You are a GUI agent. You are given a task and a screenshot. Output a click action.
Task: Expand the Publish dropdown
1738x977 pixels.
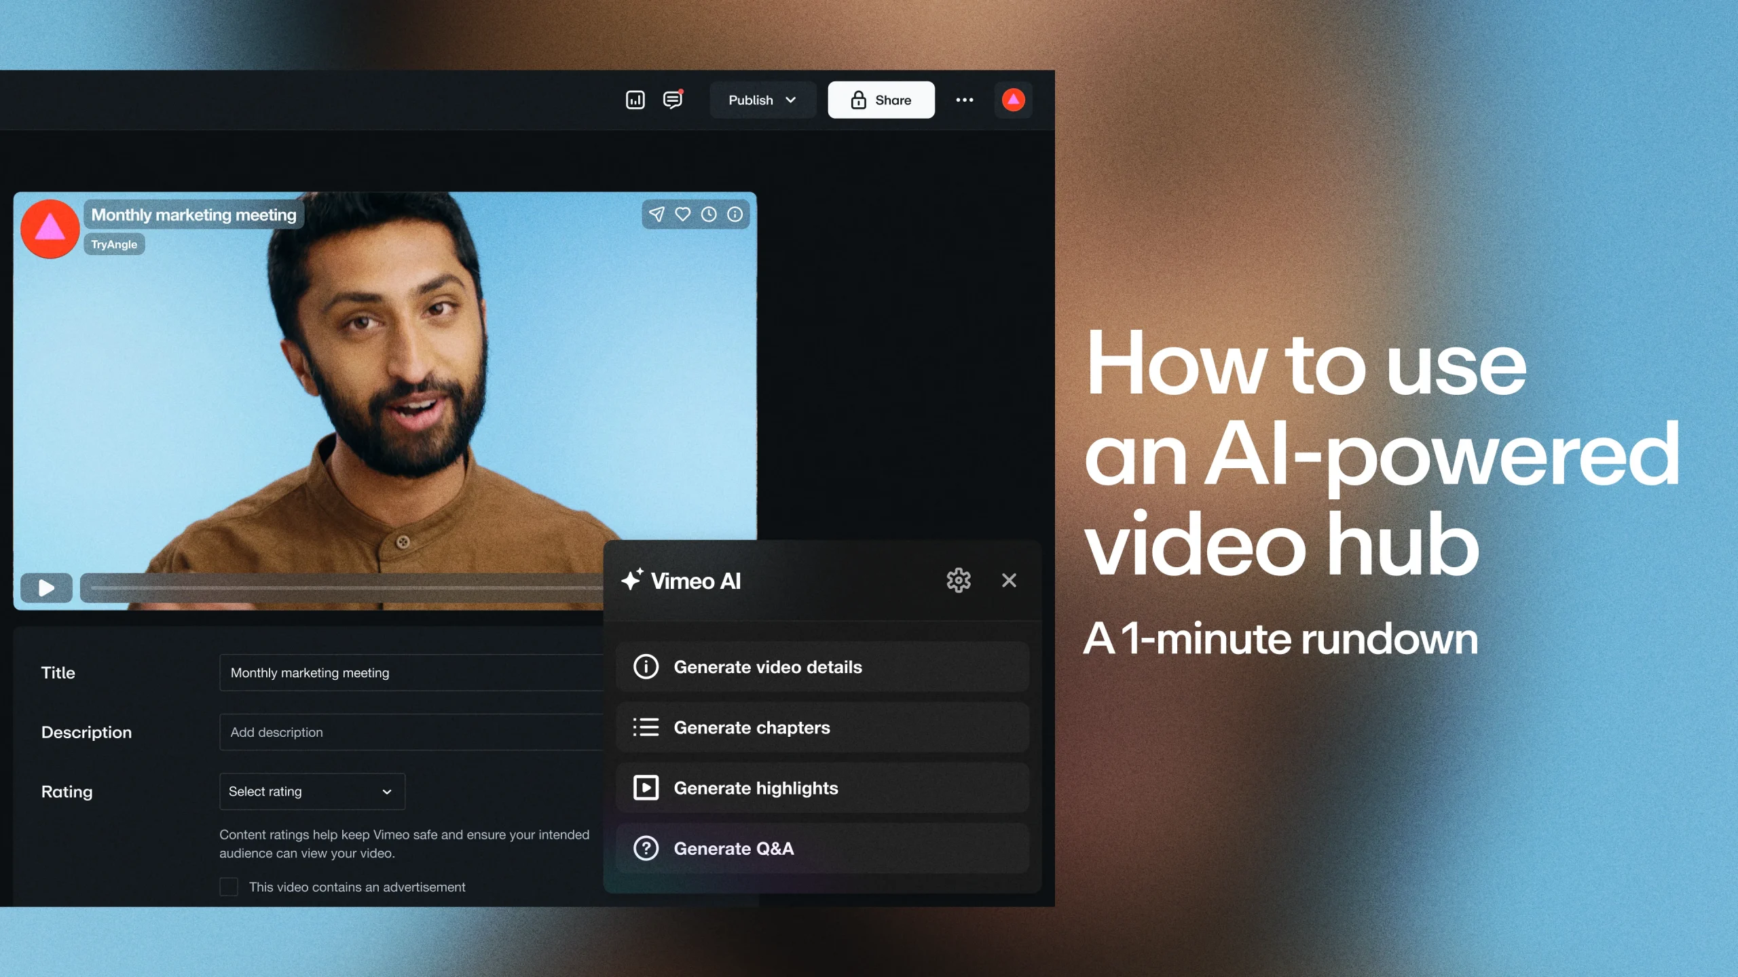point(762,100)
